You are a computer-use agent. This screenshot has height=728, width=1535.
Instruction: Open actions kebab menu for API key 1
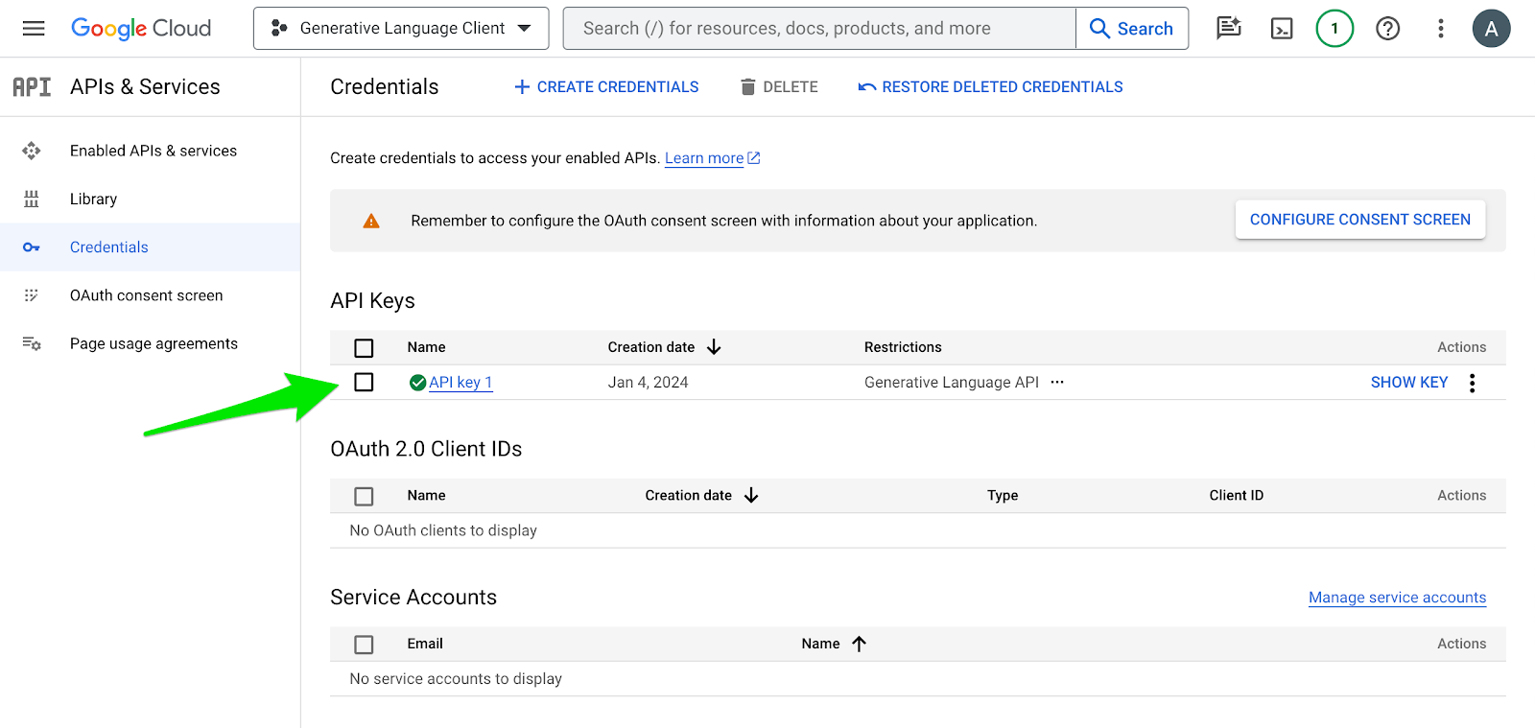pyautogui.click(x=1472, y=383)
